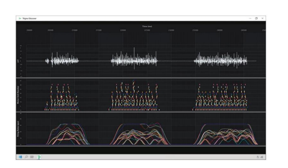The height and width of the screenshot is (168, 288).
Task: Click the volume icon in system tray
Action: pyautogui.click(x=262, y=157)
